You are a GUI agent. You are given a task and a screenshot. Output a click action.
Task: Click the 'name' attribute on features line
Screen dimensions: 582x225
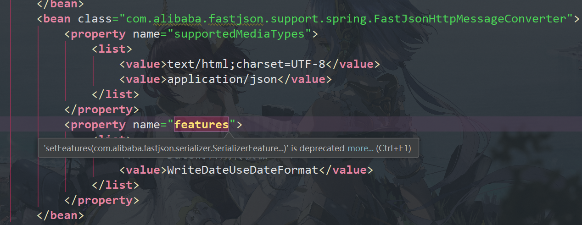pyautogui.click(x=146, y=125)
